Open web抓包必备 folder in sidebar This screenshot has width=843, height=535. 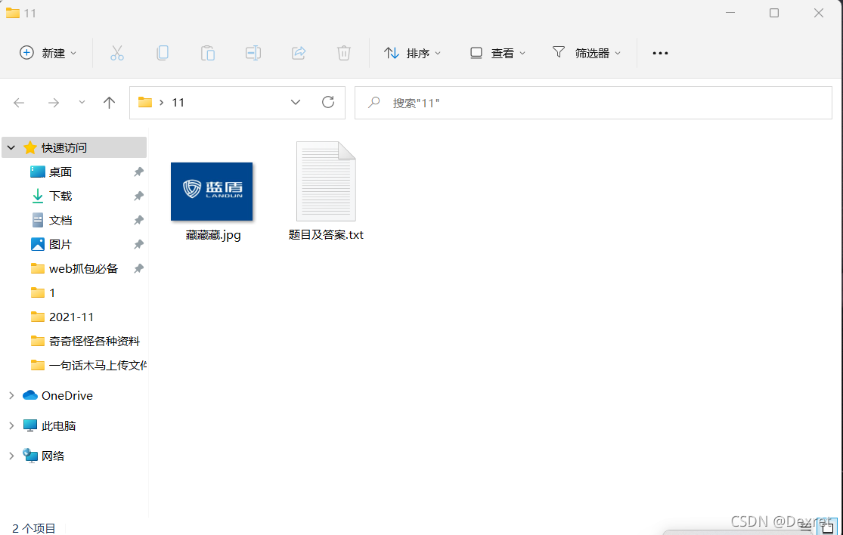click(x=83, y=268)
